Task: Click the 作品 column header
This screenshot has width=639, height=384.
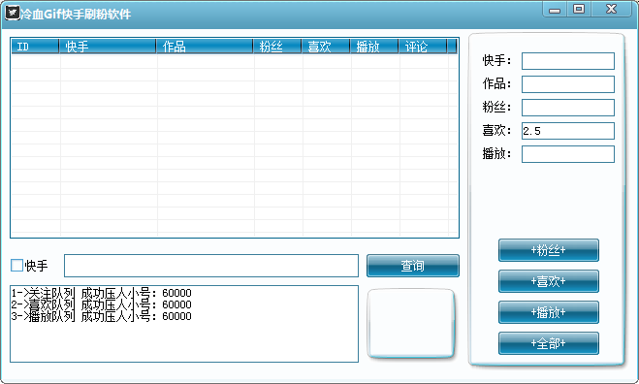Action: click(x=205, y=47)
